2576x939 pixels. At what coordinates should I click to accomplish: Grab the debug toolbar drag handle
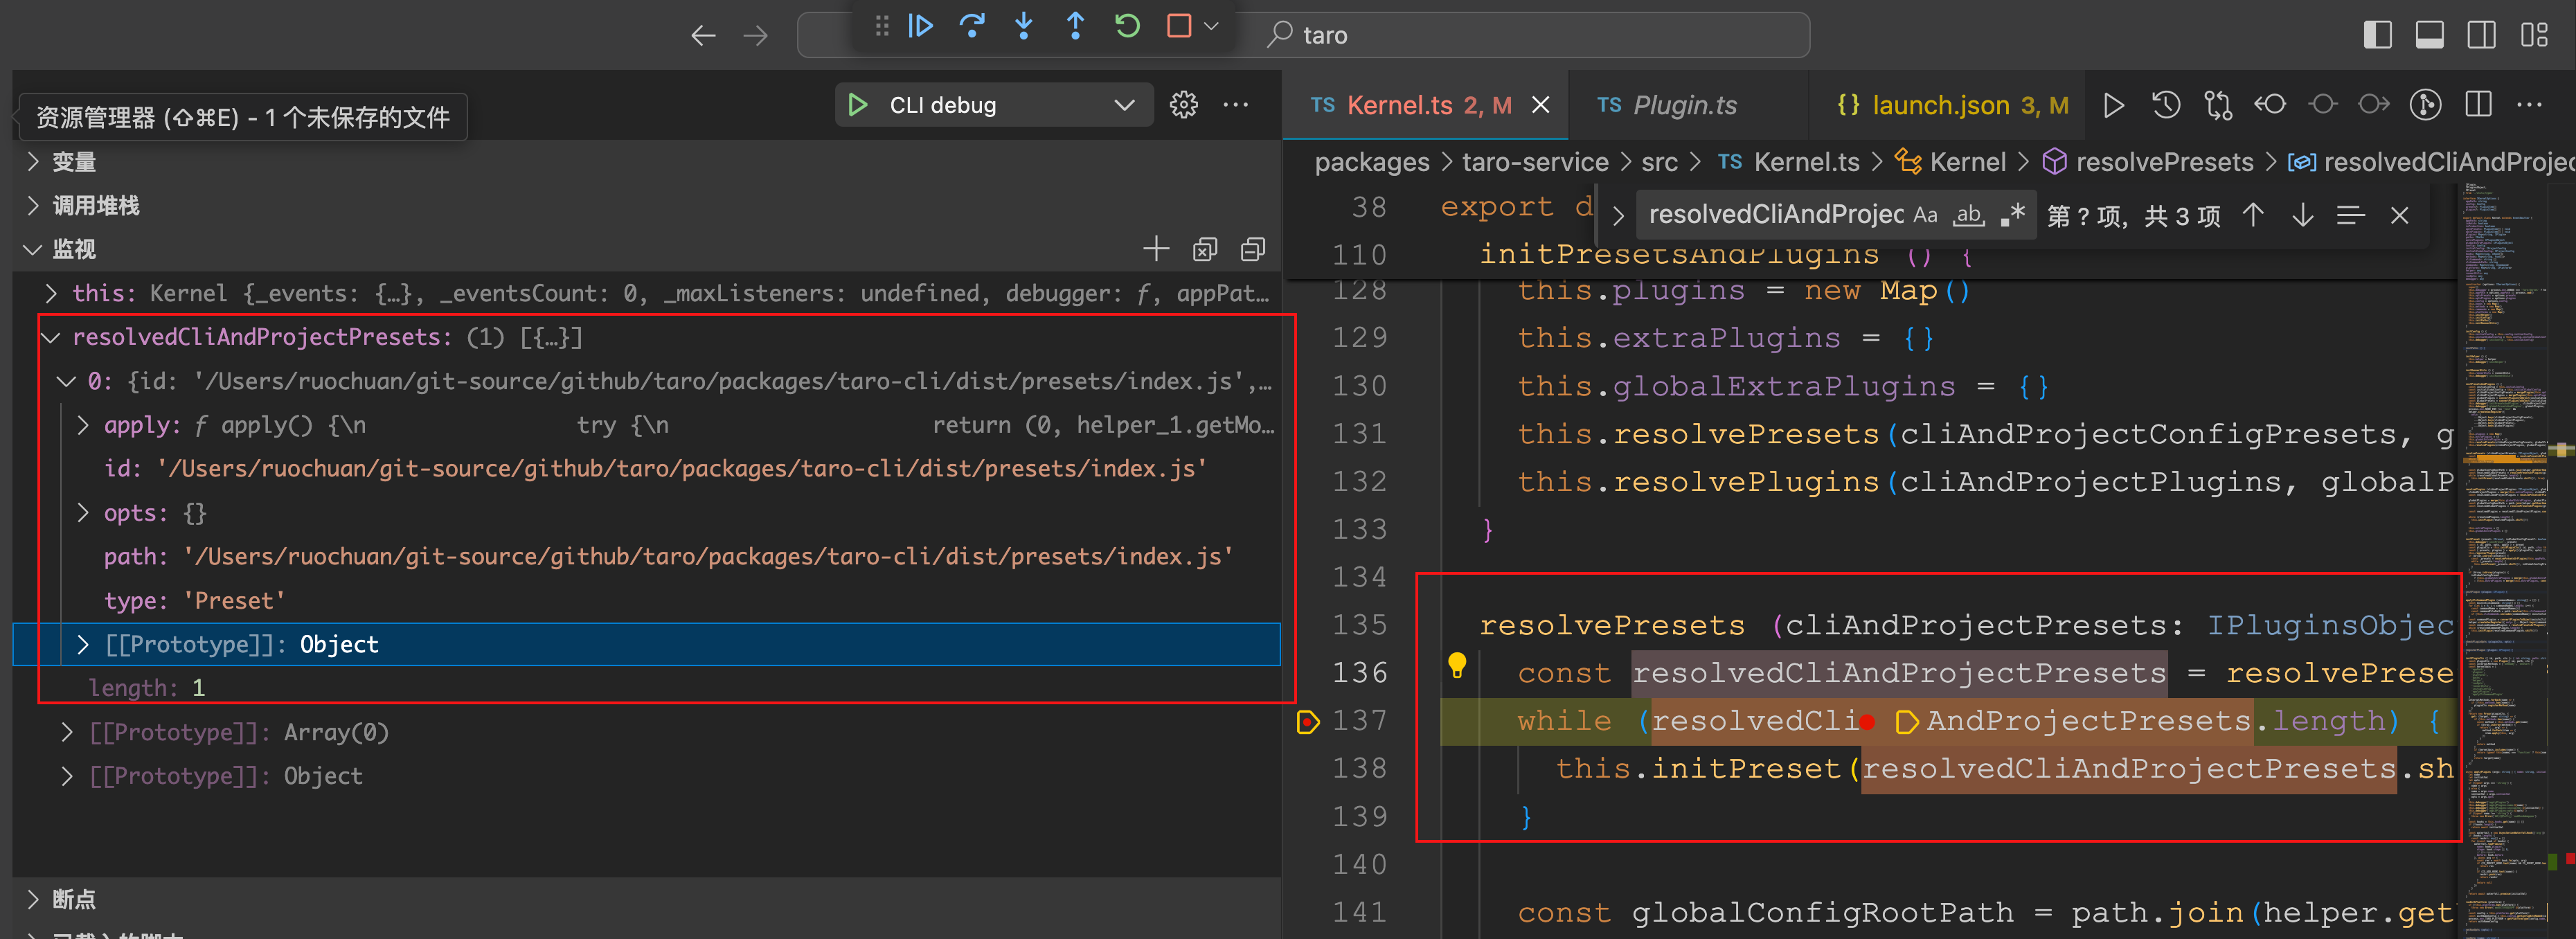(881, 26)
